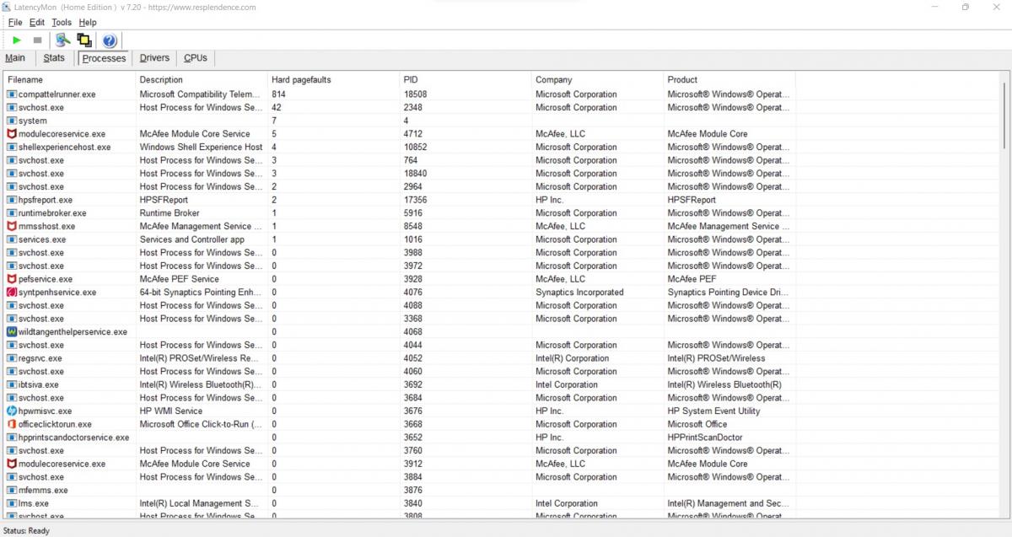Open the Edit menu
The height and width of the screenshot is (537, 1012).
[x=37, y=22]
